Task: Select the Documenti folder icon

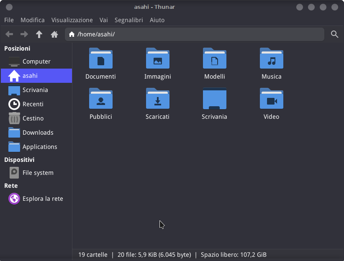Action: coord(100,59)
